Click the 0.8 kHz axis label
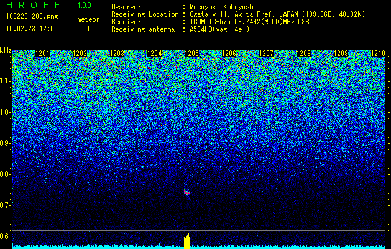Screen dimensions: 391x249 [x=5, y=174]
